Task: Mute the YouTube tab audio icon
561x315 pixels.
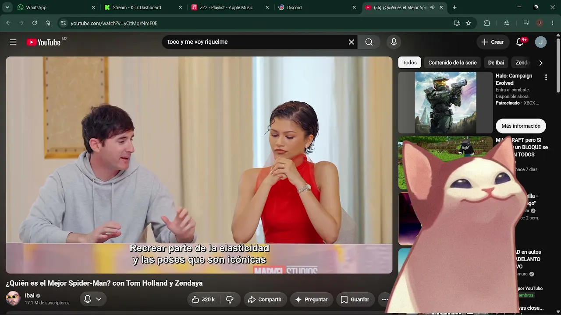Action: [x=433, y=7]
